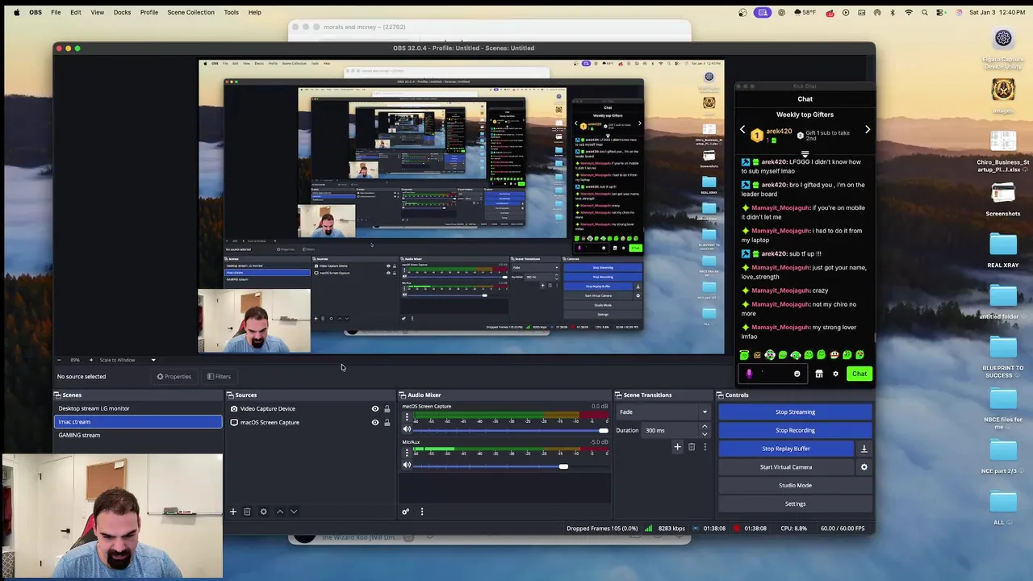1033x581 pixels.
Task: Click Stop Replay Buffer button
Action: click(785, 449)
